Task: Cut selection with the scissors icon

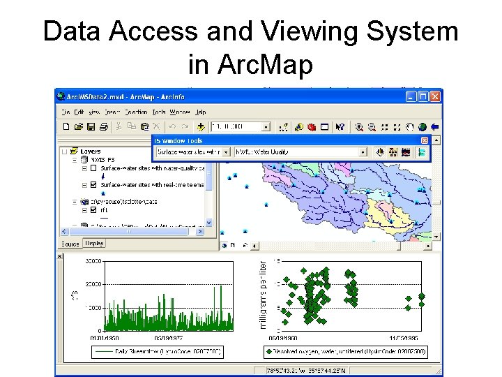Action: (x=119, y=126)
